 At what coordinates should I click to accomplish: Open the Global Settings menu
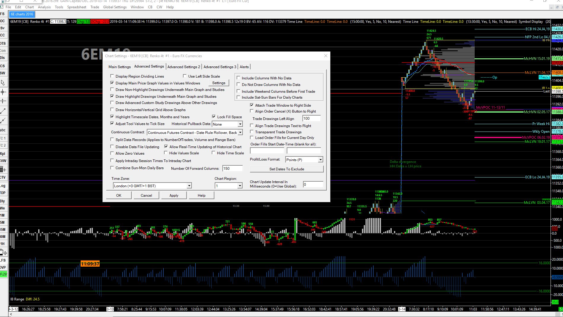click(115, 7)
